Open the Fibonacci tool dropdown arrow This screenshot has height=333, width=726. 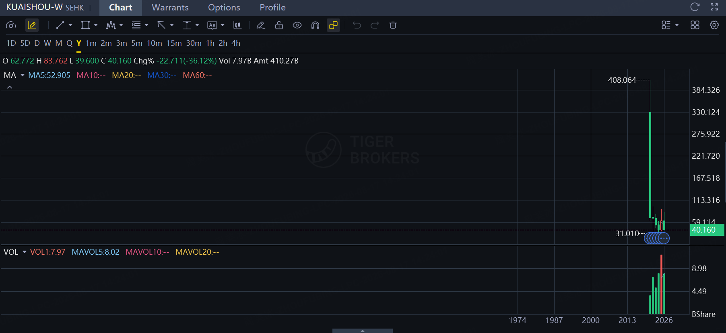click(146, 25)
